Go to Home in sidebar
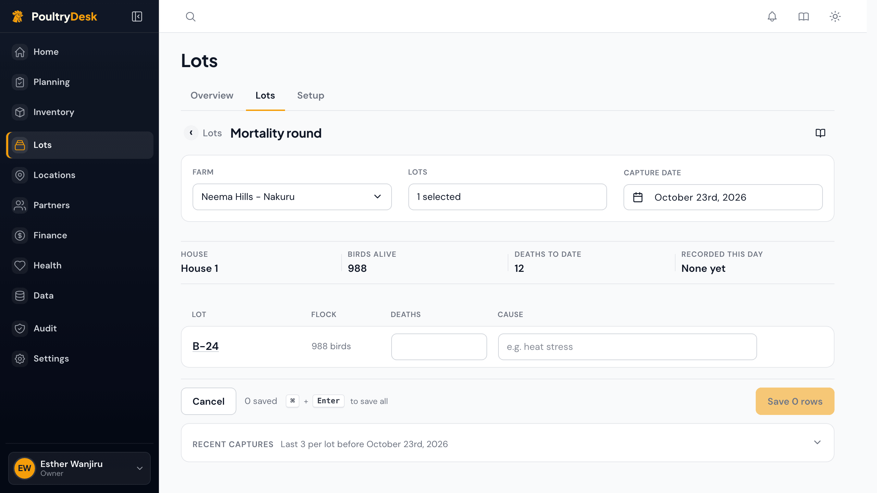Image resolution: width=877 pixels, height=493 pixels. click(79, 52)
